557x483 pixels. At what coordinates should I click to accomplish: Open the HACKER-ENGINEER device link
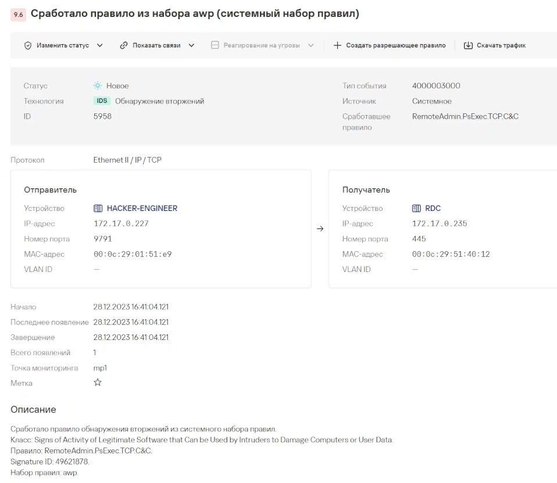142,209
